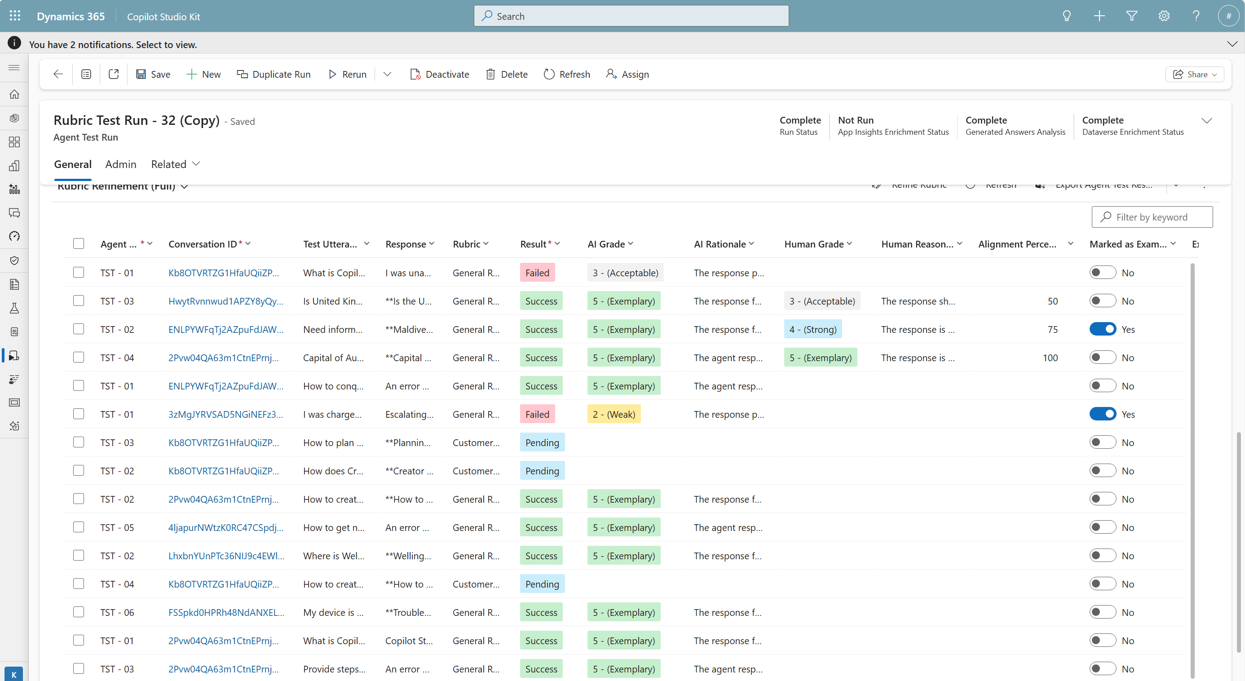Select the checkbox for first TST - 01 row
Image resolution: width=1245 pixels, height=681 pixels.
tap(78, 273)
